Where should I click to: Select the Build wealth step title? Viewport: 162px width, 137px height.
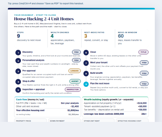(x=96, y=73)
